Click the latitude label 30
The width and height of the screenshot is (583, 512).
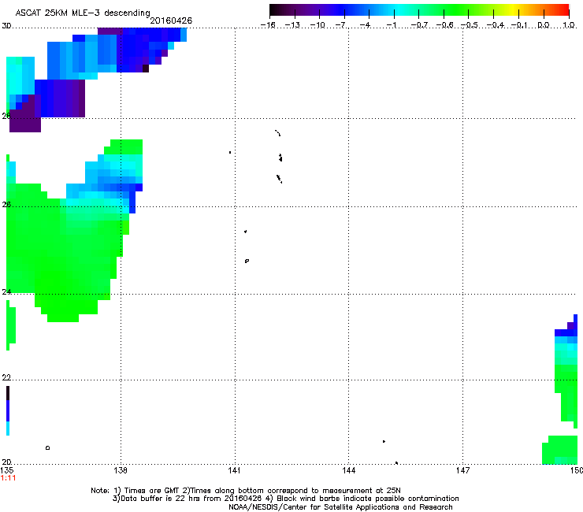click(x=6, y=26)
